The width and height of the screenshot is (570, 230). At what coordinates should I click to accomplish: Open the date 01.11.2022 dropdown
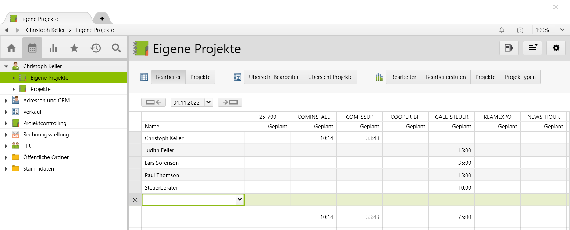click(x=209, y=102)
